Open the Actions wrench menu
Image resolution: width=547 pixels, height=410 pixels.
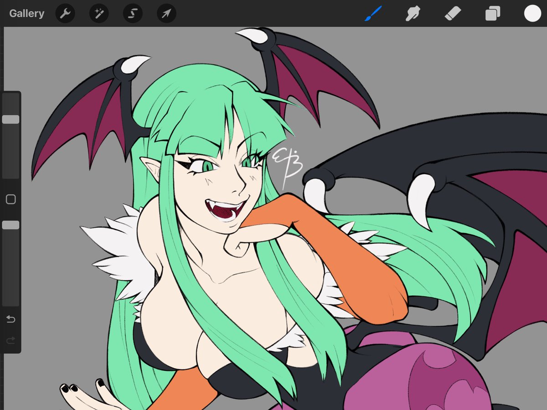(x=65, y=14)
